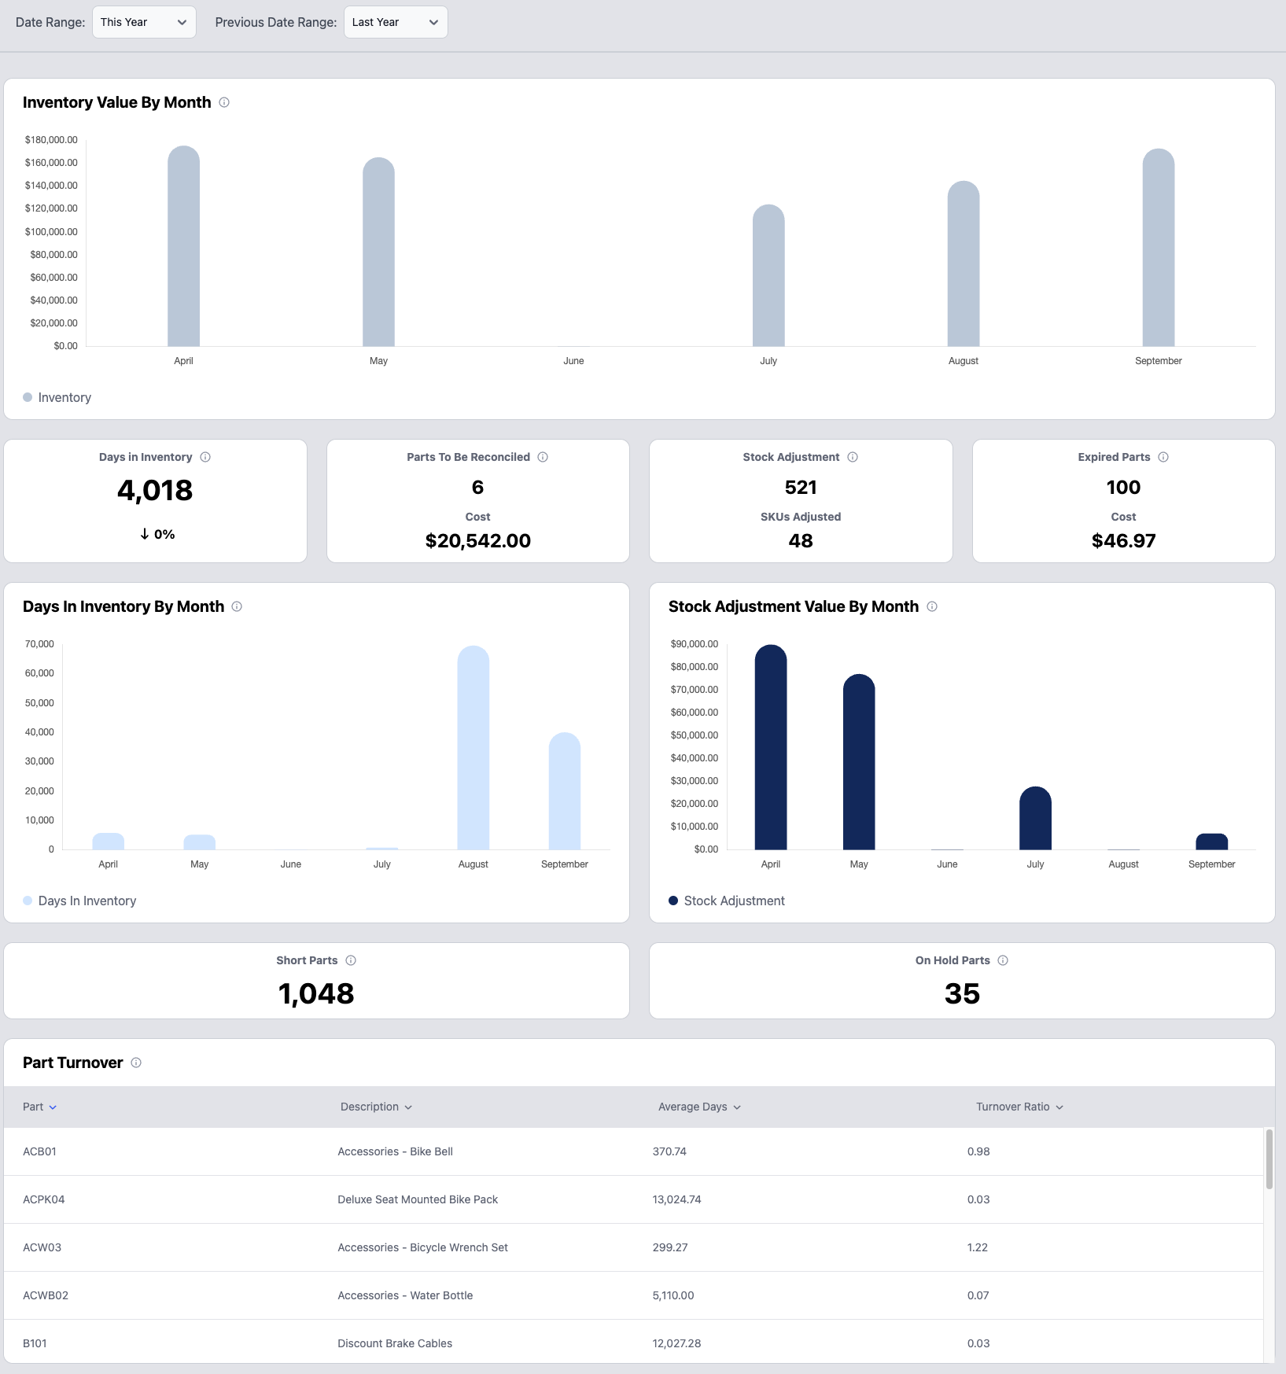
Task: Click the On Hold Parts info icon
Action: click(x=1002, y=960)
